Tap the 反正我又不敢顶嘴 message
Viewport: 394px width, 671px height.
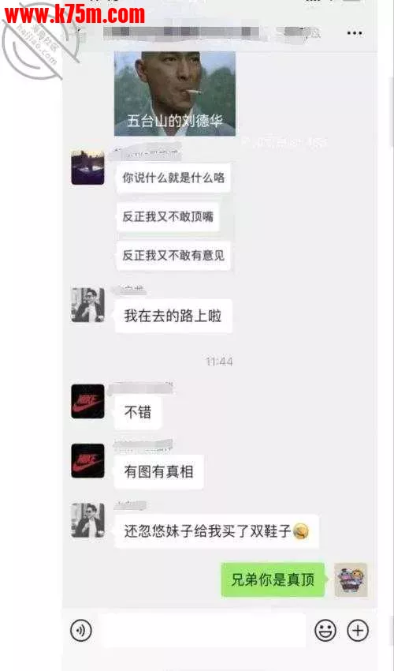(x=168, y=217)
